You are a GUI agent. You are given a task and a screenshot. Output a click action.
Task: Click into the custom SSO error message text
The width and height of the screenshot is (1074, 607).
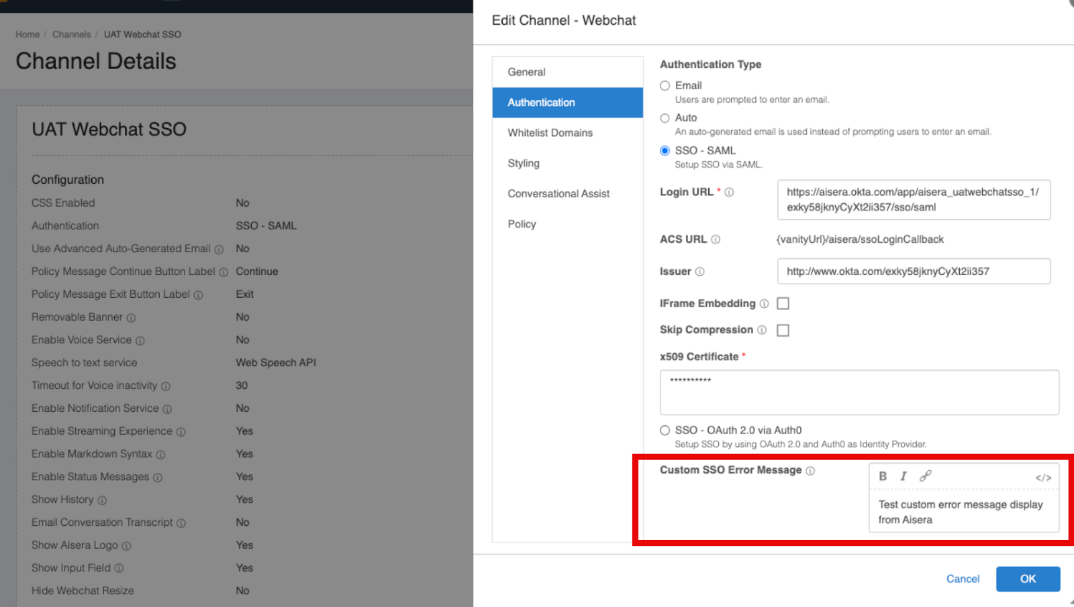(963, 512)
